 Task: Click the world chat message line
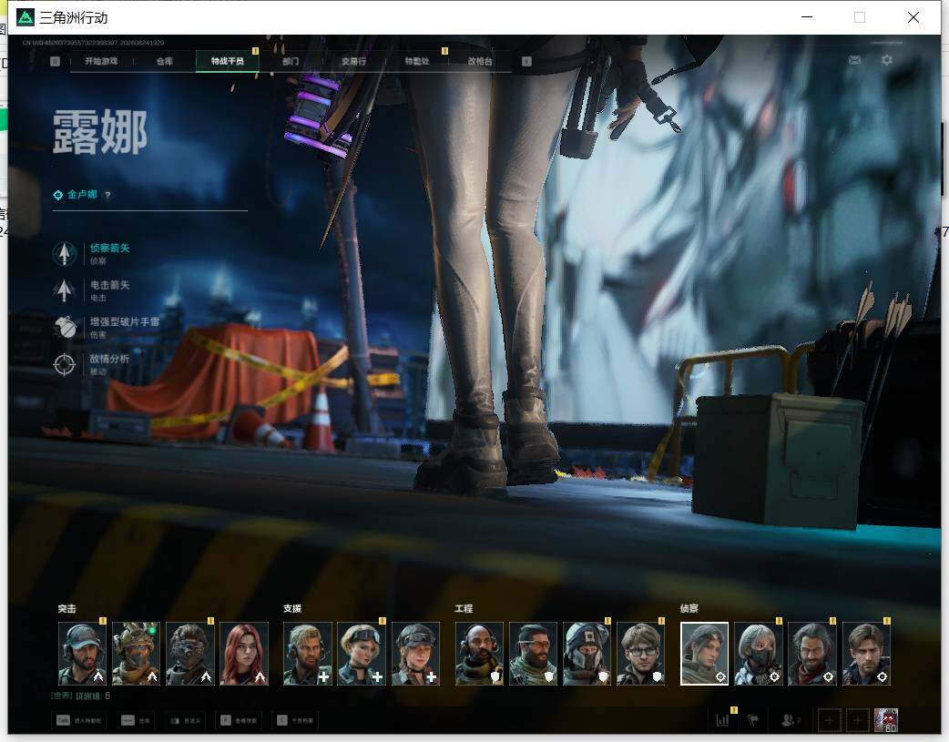point(80,696)
